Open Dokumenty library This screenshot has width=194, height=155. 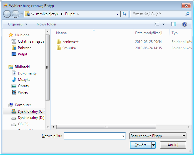pyautogui.click(x=27, y=73)
